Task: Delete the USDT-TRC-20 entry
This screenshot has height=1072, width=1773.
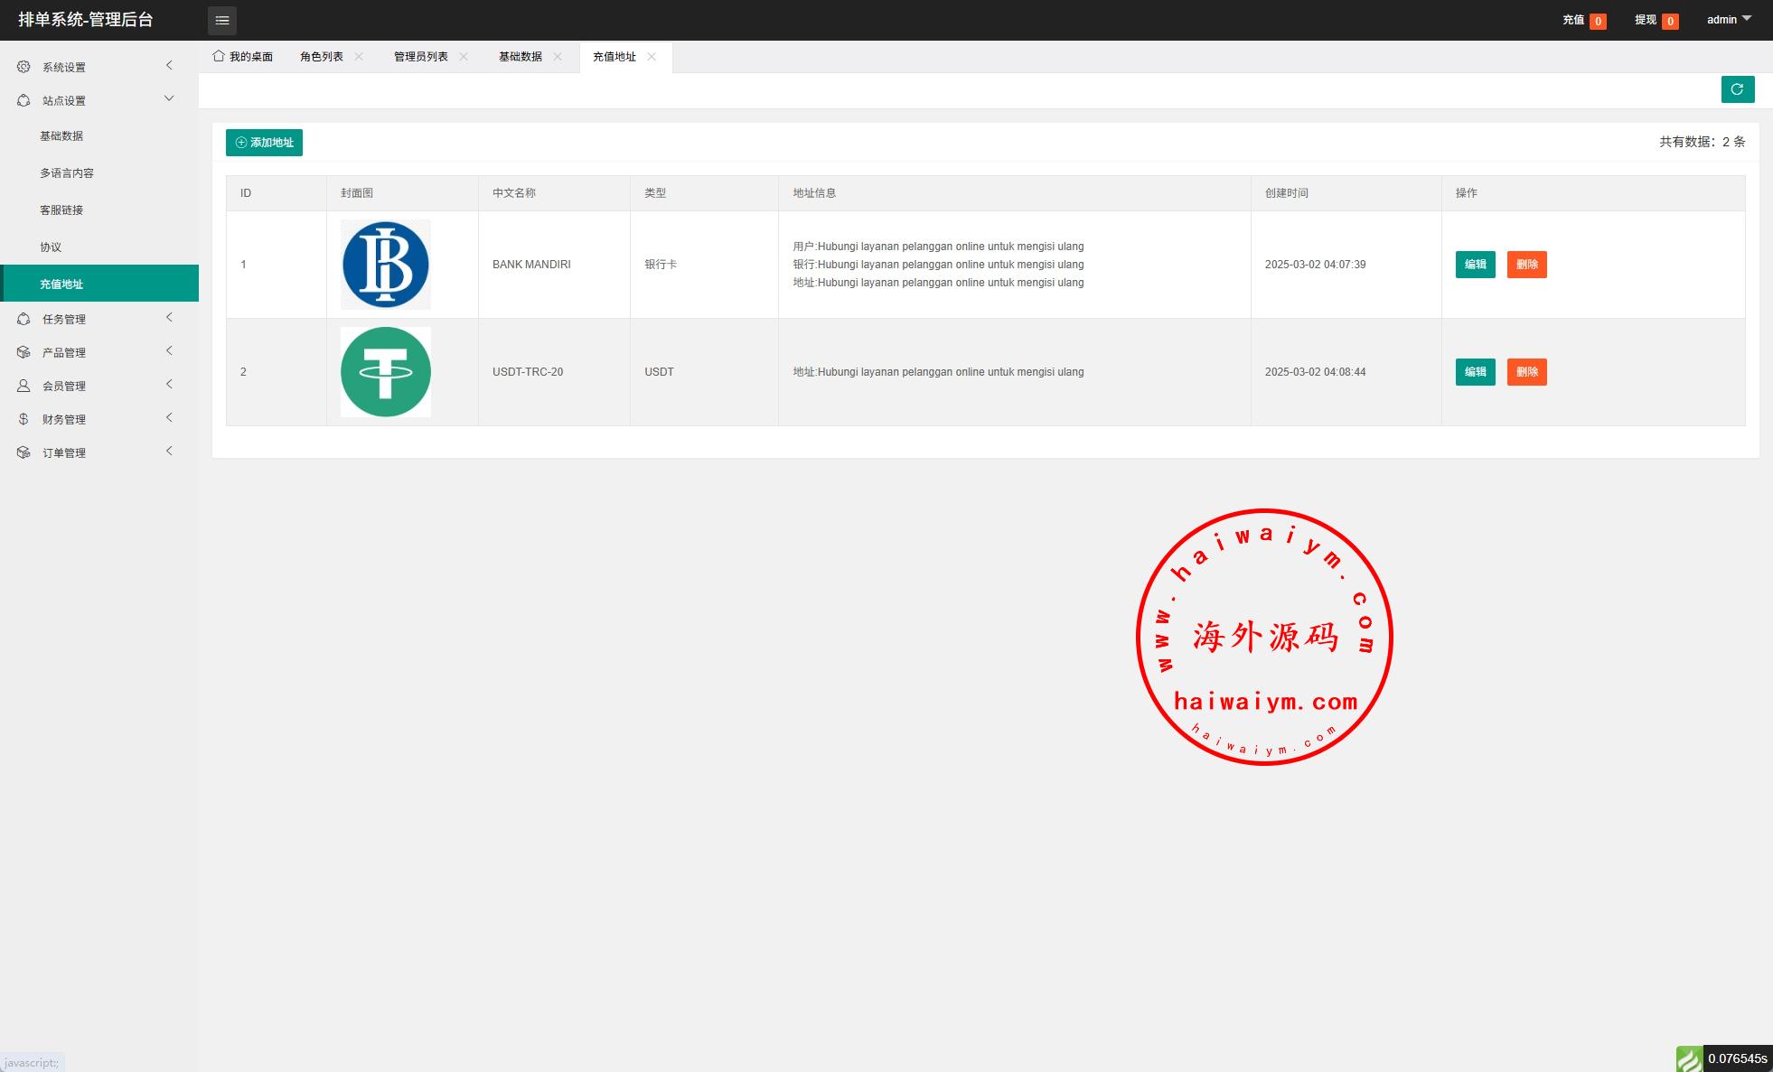Action: tap(1526, 372)
